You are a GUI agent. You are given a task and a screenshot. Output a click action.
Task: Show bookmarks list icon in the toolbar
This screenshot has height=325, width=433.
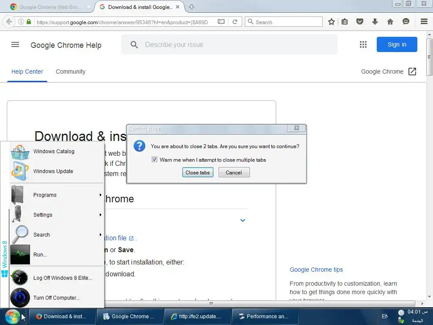pyautogui.click(x=345, y=22)
